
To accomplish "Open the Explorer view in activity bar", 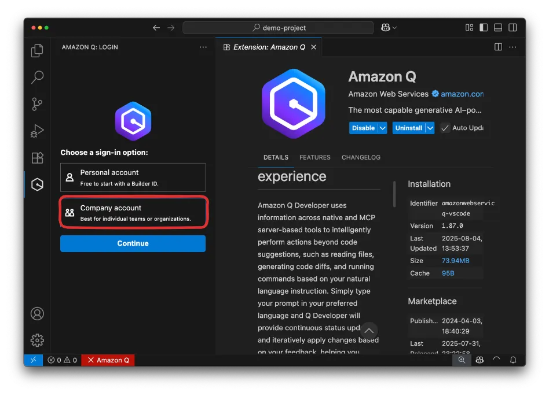I will tap(37, 51).
